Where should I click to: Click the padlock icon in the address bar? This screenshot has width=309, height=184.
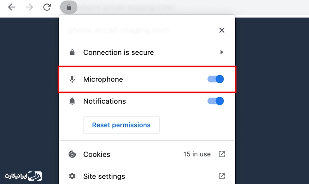(69, 7)
